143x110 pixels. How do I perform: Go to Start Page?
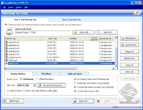[13, 101]
